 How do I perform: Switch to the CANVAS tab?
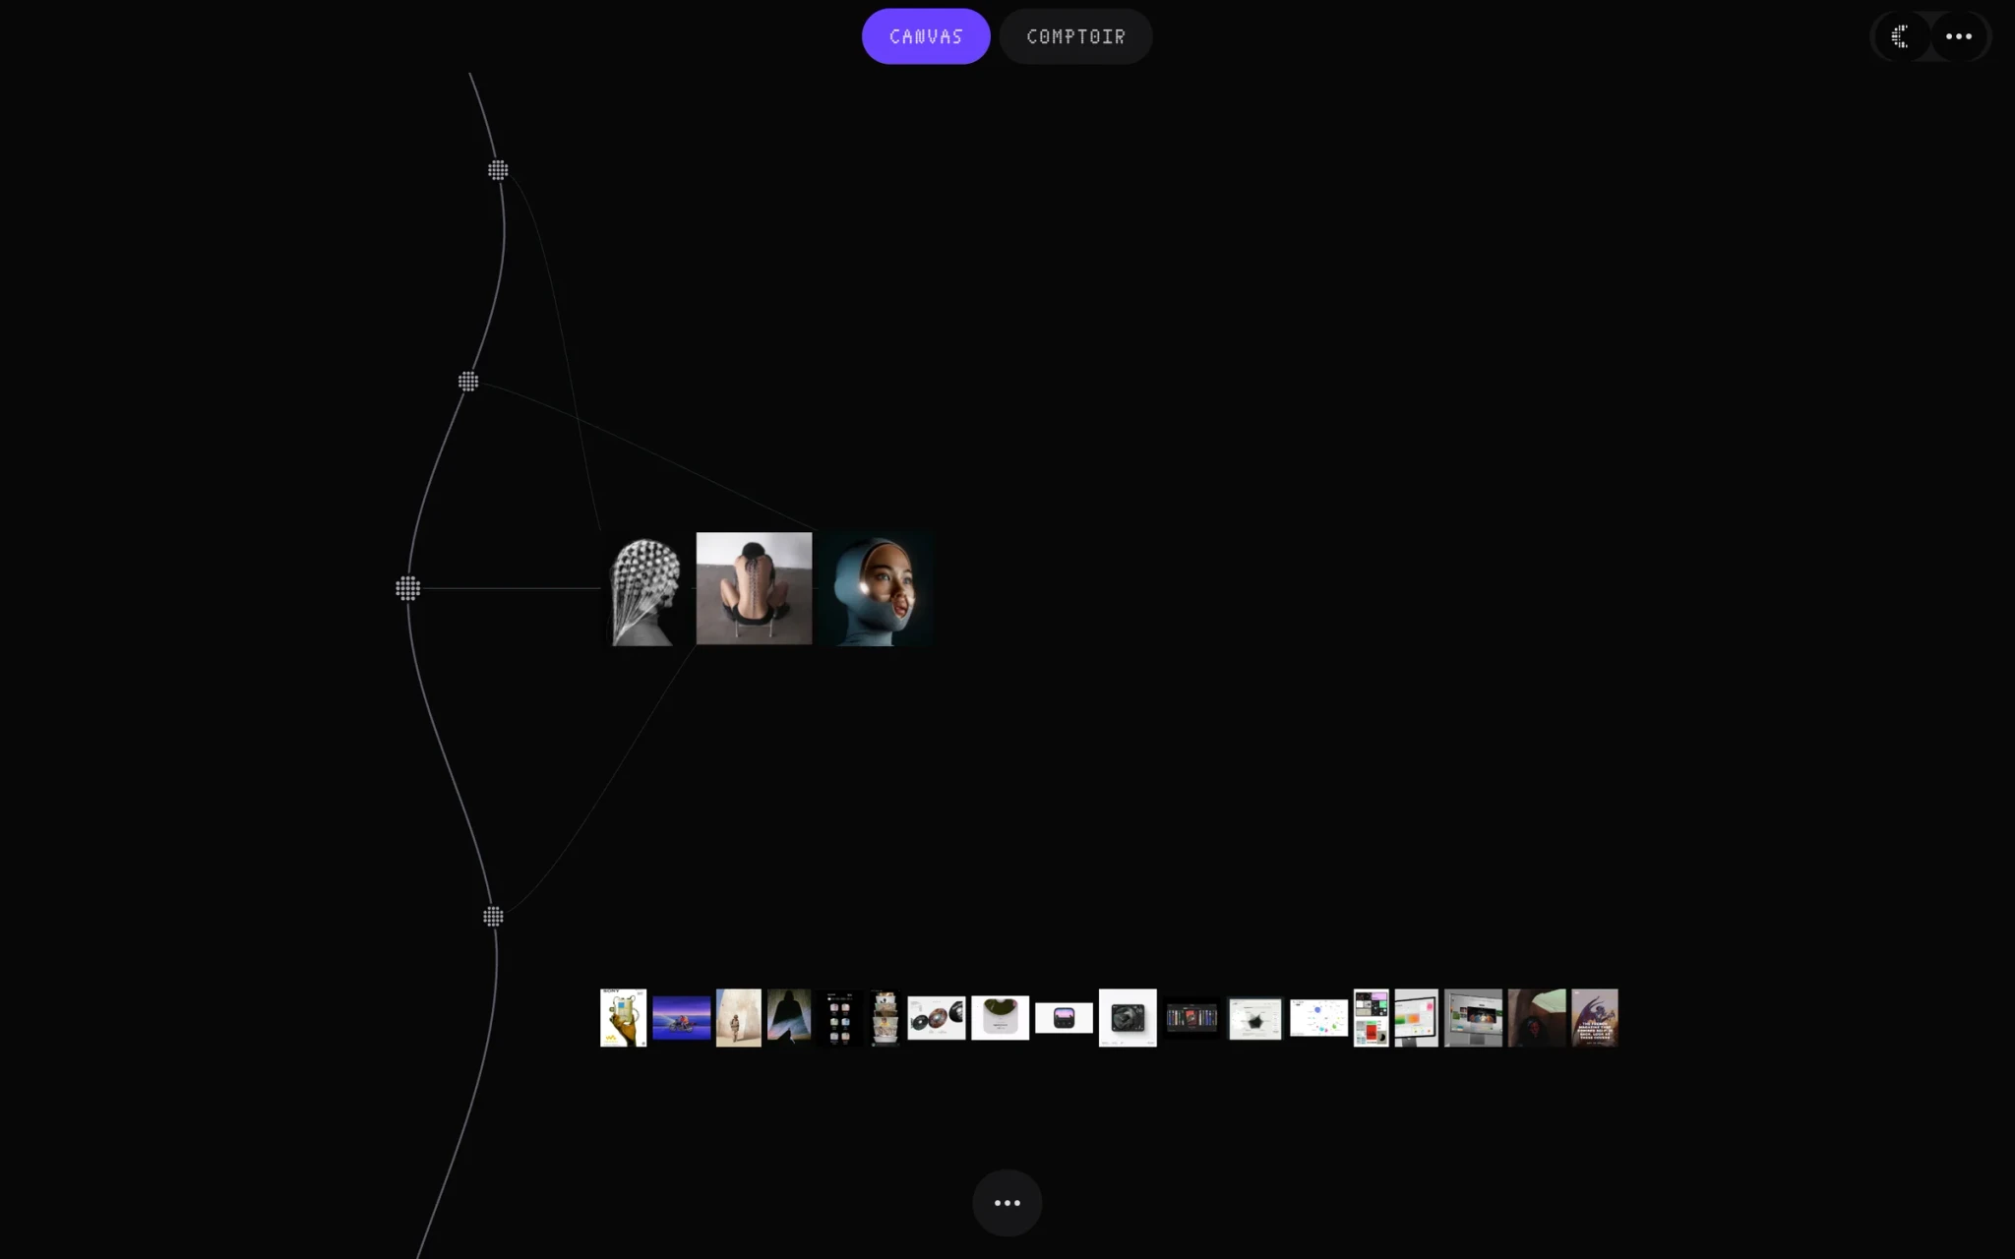tap(926, 36)
